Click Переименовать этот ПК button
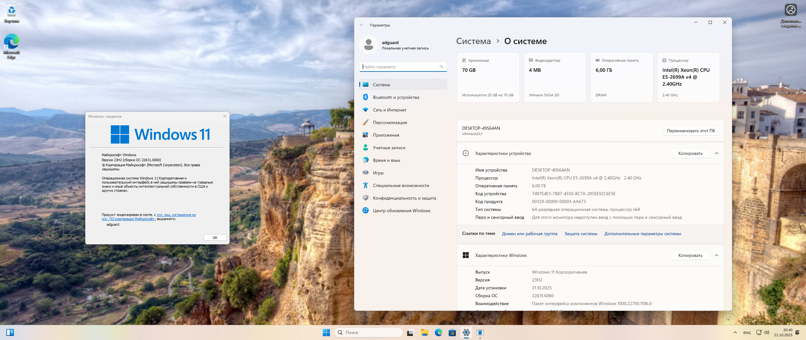This screenshot has height=340, width=806. (x=691, y=131)
